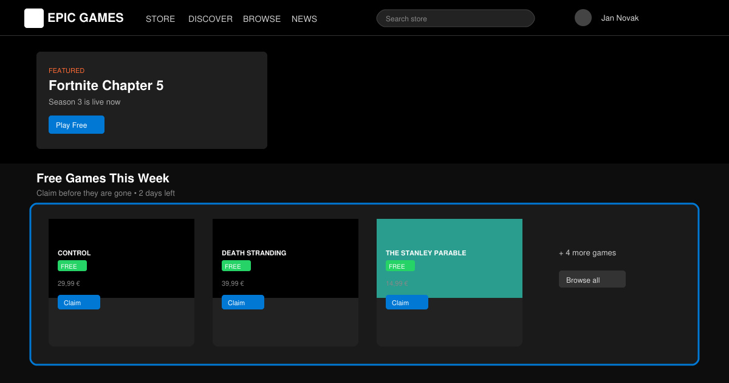Click the 29,99 € price

(x=69, y=283)
